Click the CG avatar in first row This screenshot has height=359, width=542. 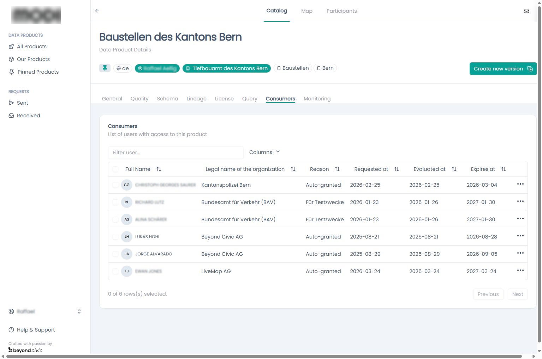tap(127, 185)
